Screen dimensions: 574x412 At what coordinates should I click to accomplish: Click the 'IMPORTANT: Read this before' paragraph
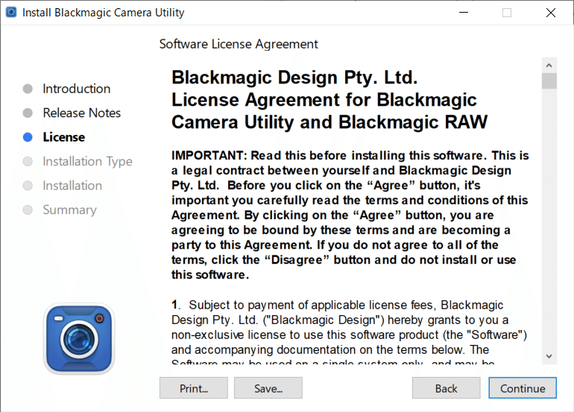pos(350,215)
